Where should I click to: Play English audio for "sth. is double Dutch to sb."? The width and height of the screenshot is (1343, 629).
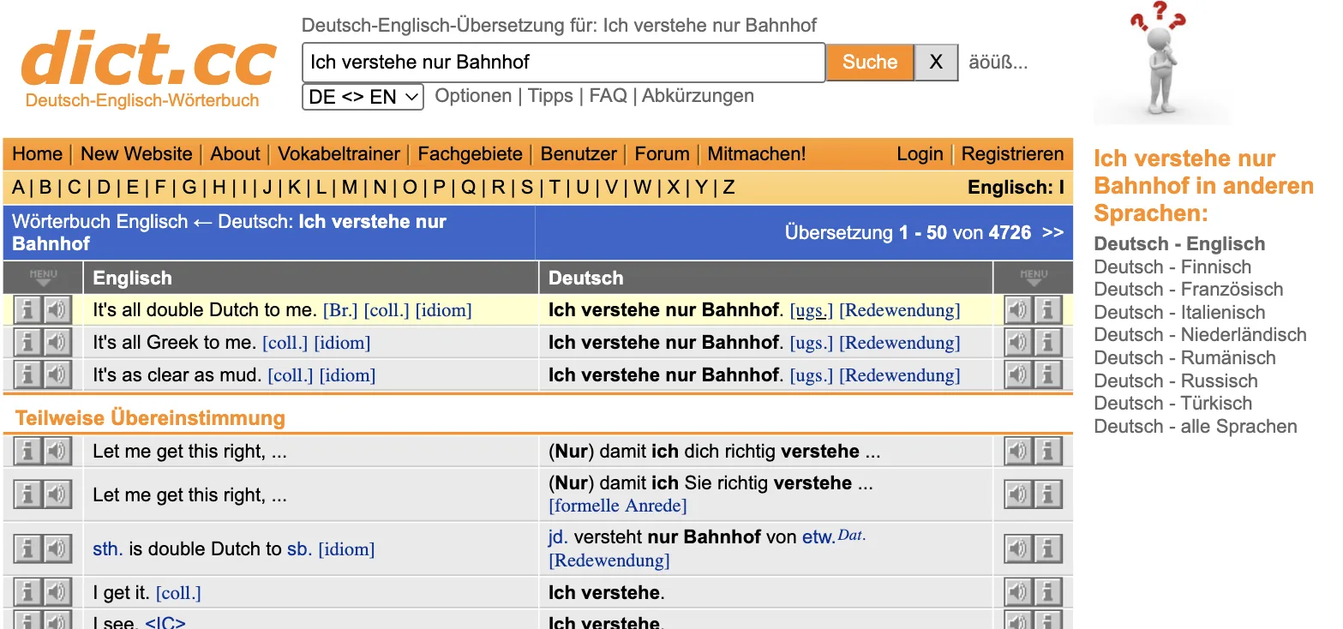coord(57,548)
